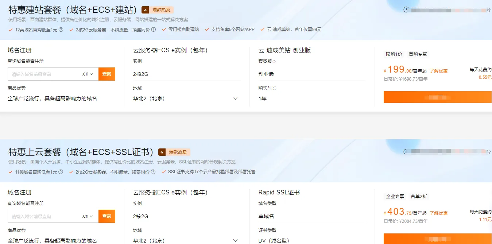
Task: Click the 首购专享 tag
Action: point(418,54)
